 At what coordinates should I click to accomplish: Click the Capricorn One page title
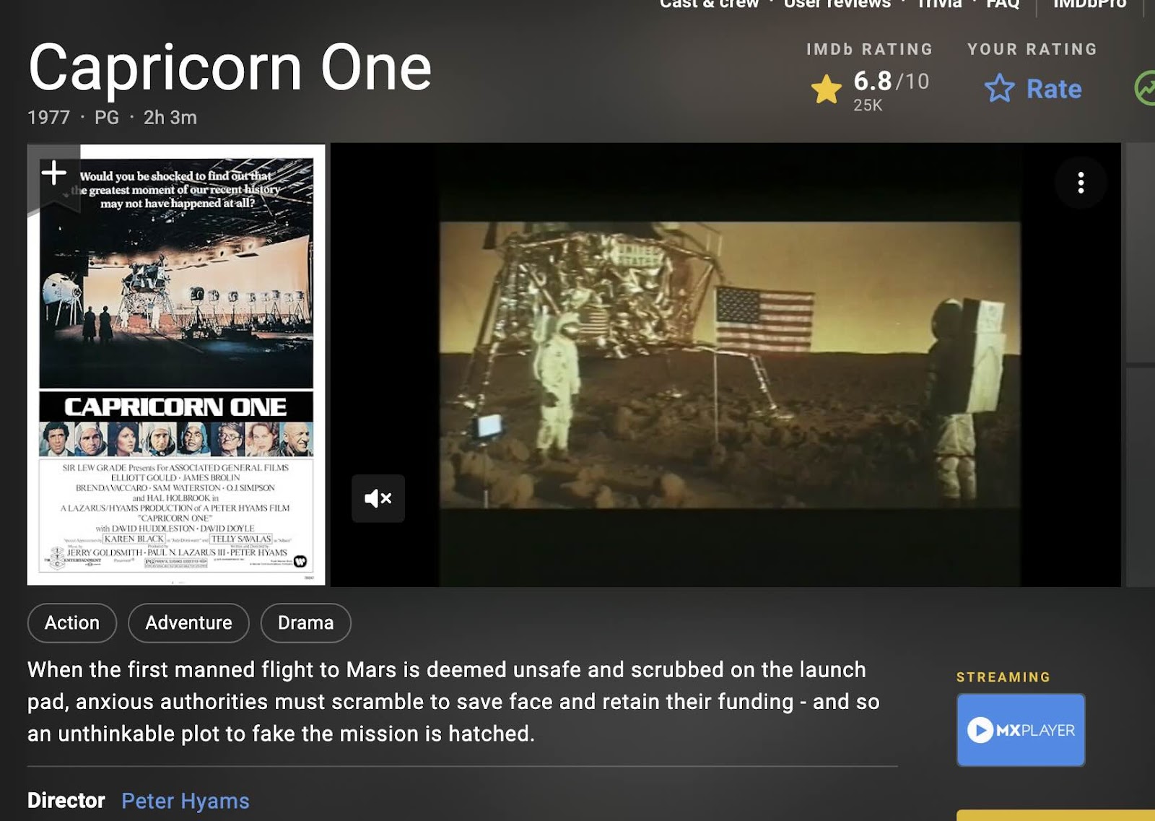pyautogui.click(x=230, y=67)
